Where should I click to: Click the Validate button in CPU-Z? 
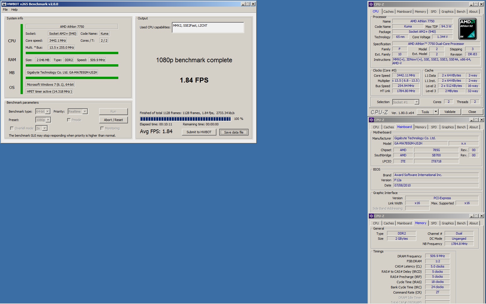click(450, 112)
